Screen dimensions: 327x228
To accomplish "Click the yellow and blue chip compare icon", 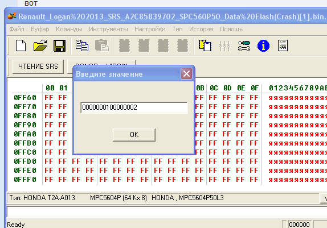I will point(205,45).
